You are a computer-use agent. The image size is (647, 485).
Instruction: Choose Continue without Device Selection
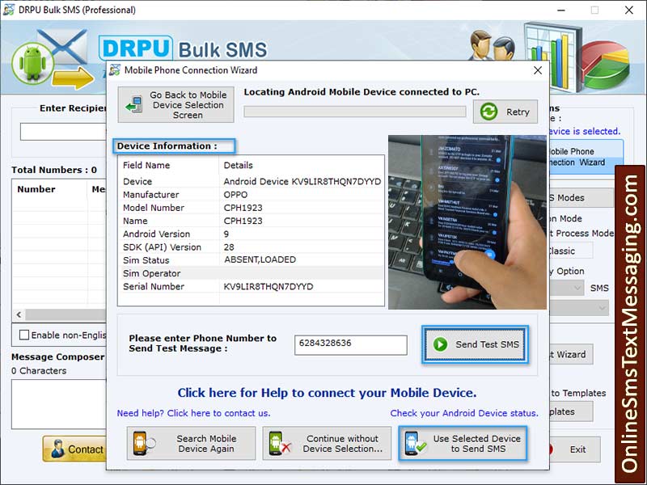coord(327,443)
